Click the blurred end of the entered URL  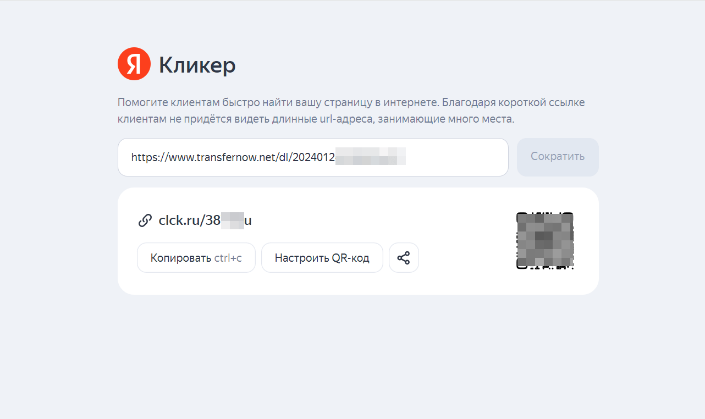pyautogui.click(x=370, y=157)
